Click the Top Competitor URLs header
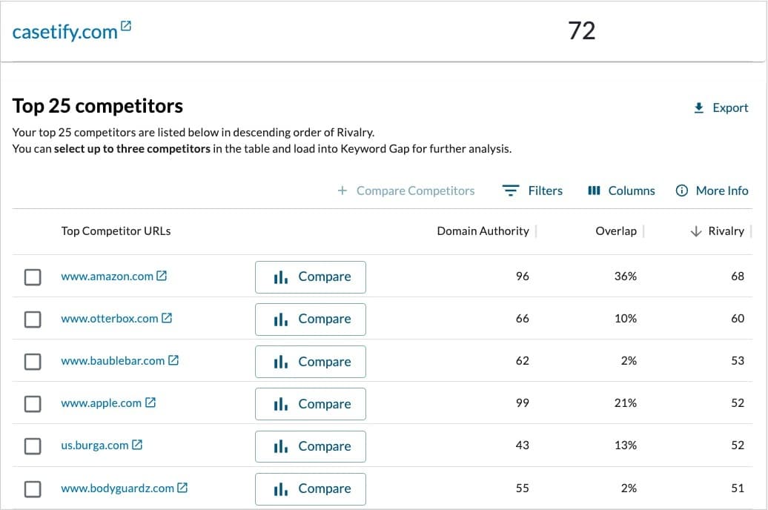 116,231
